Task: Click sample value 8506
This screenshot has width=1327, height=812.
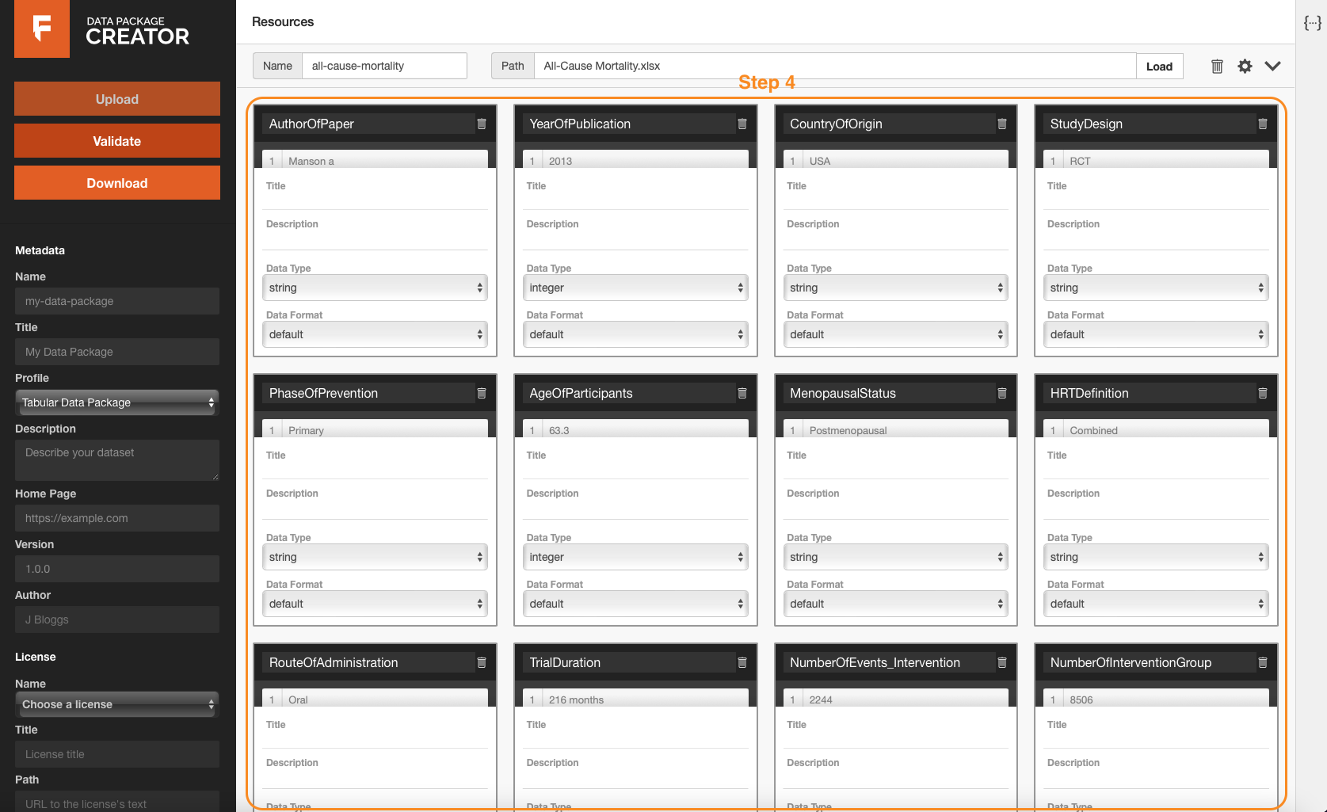Action: coord(1081,700)
